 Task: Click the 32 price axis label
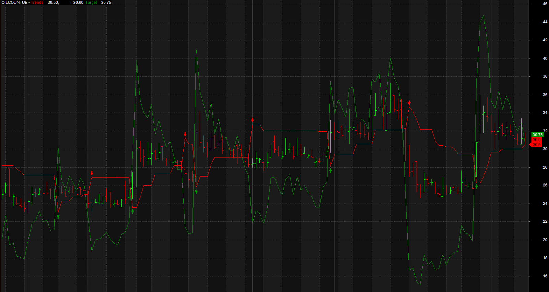[x=545, y=131]
